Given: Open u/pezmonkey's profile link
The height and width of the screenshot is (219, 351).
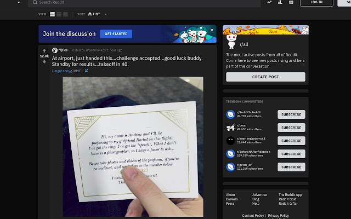Looking at the screenshot, I should point(96,50).
